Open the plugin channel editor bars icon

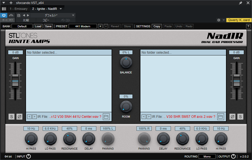point(4,9)
